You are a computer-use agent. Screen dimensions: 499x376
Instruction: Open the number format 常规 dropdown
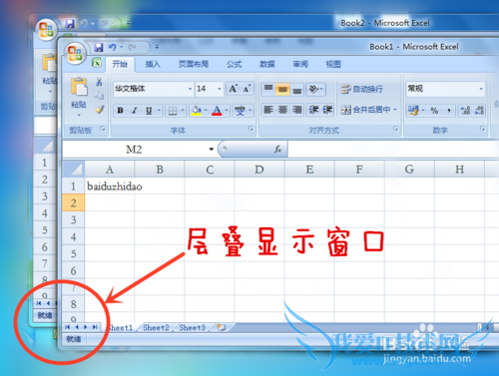(x=481, y=89)
